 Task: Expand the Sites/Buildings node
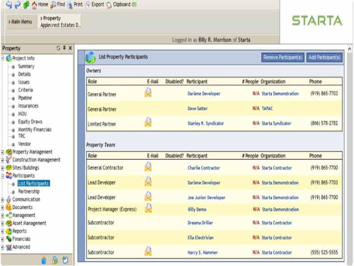(x=2, y=168)
